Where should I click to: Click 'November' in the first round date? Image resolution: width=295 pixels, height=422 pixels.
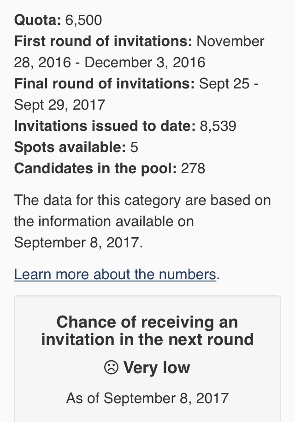(x=230, y=41)
